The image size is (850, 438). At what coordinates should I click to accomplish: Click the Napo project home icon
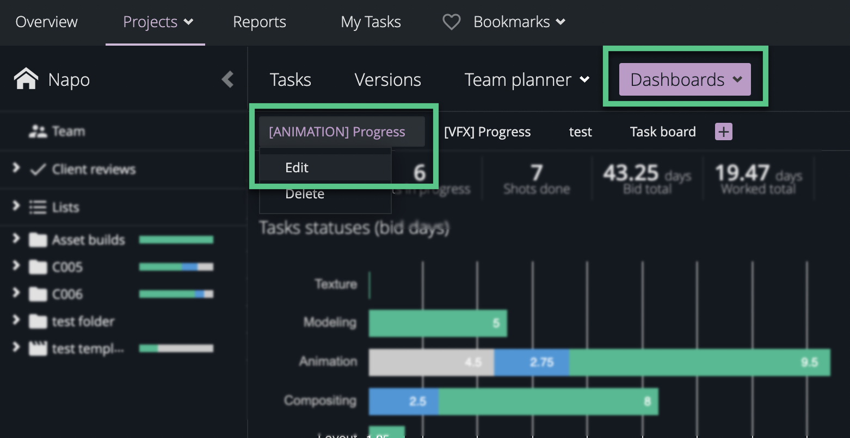pyautogui.click(x=26, y=79)
